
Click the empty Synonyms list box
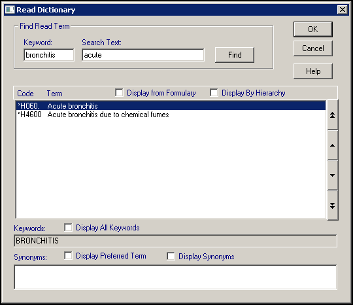pyautogui.click(x=175, y=277)
